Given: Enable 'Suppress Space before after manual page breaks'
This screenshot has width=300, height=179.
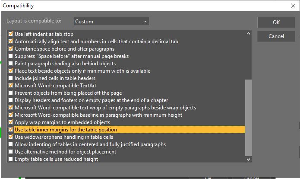Looking at the screenshot, I should (x=11, y=56).
